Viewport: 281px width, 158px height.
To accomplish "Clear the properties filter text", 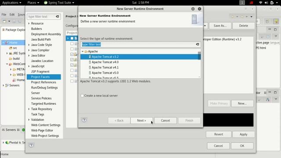I will click(x=58, y=17).
